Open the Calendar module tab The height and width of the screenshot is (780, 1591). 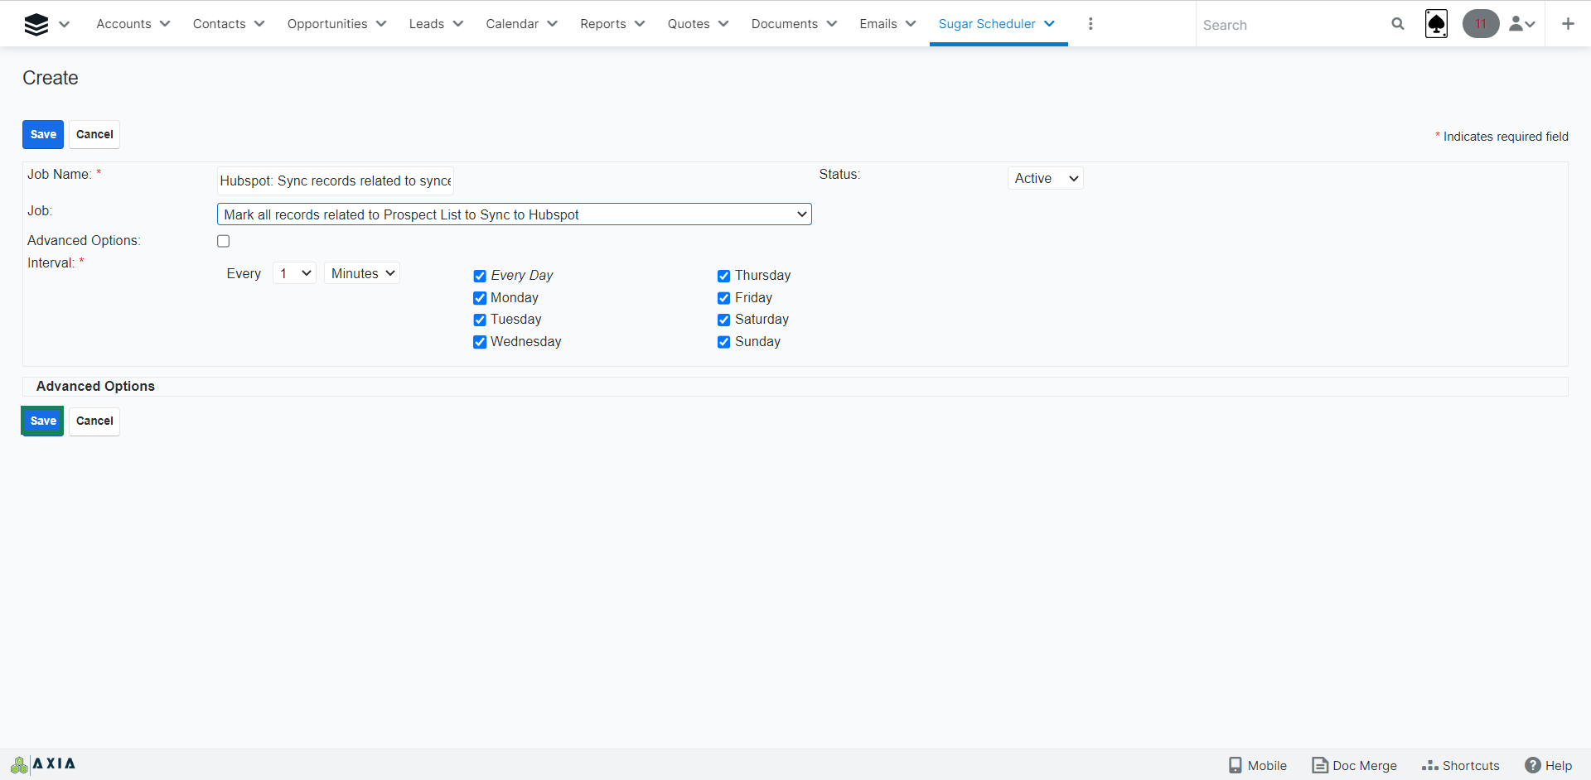512,24
